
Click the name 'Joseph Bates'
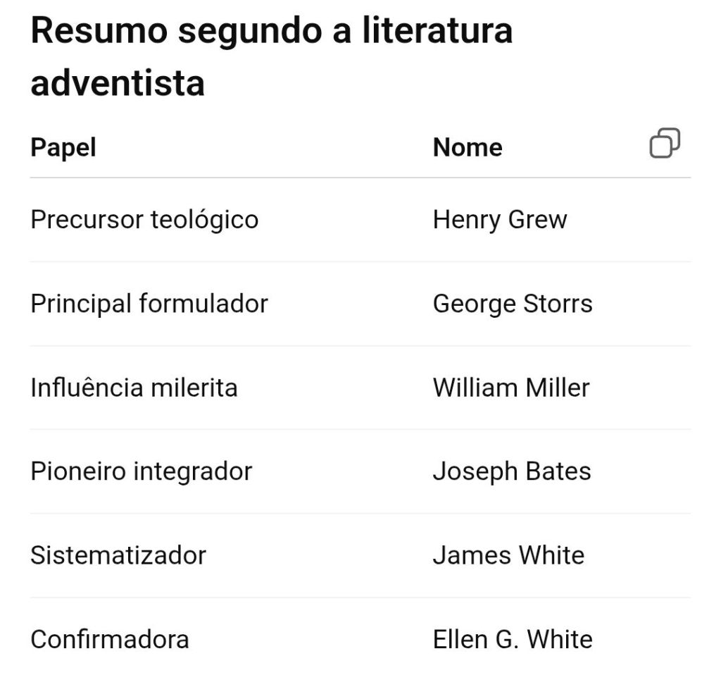512,471
